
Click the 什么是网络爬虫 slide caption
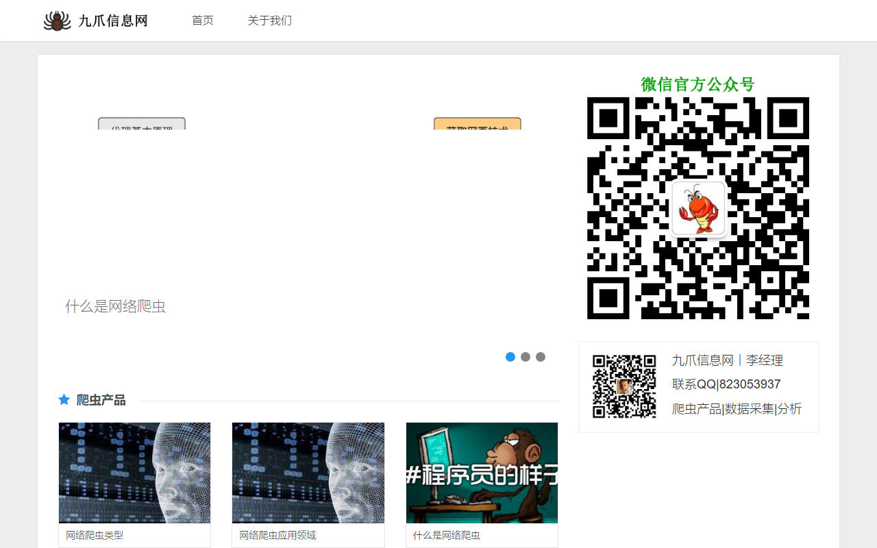tap(116, 306)
